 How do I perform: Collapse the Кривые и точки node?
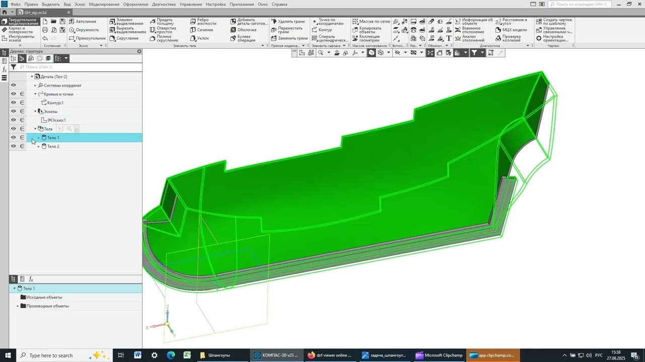tap(35, 94)
